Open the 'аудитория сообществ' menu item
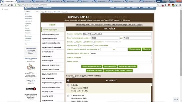The image size is (182, 102). 52,43
